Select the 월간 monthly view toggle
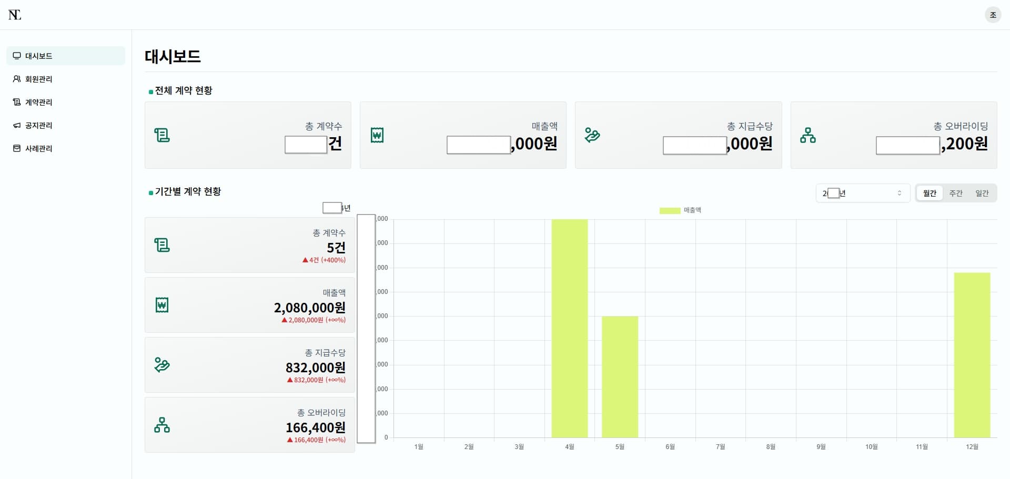 click(x=930, y=193)
